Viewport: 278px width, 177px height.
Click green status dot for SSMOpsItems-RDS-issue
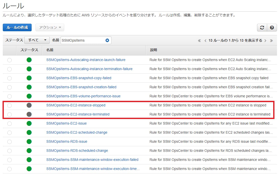[x=29, y=141]
